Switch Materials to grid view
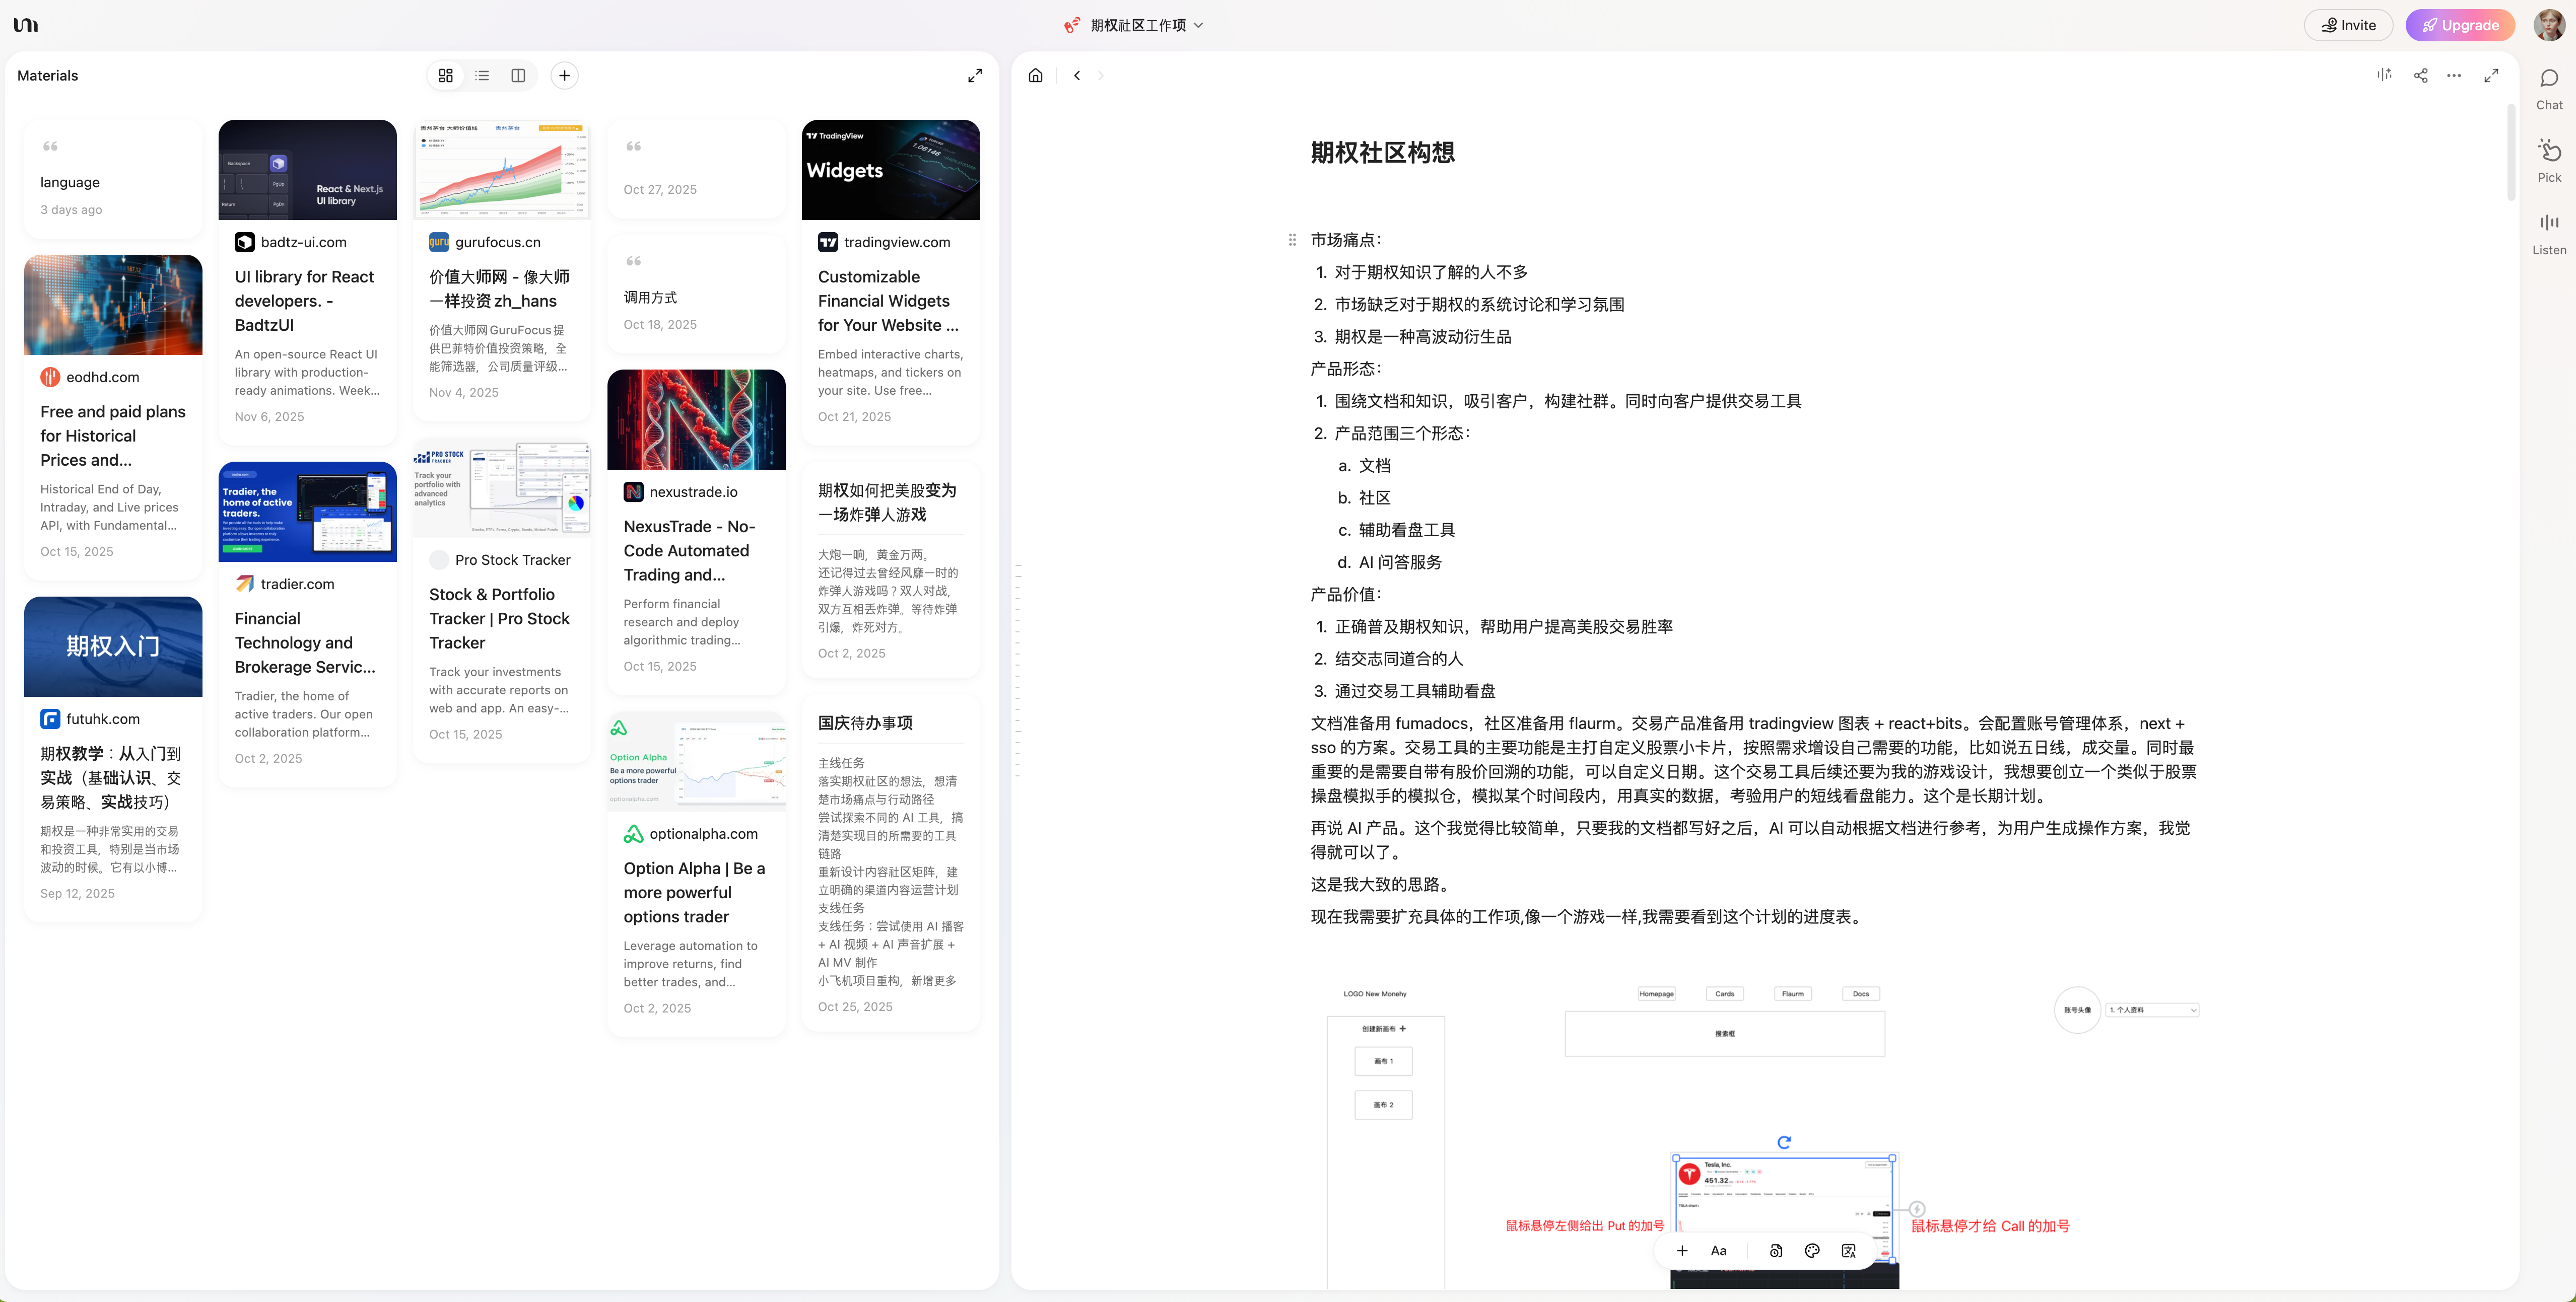The width and height of the screenshot is (2576, 1302). pos(446,76)
